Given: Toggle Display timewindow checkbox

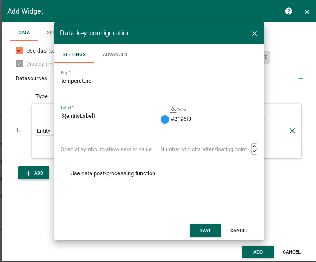Looking at the screenshot, I should (19, 64).
